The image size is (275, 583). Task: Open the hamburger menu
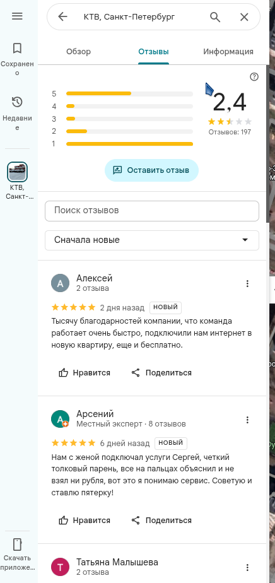click(x=18, y=16)
